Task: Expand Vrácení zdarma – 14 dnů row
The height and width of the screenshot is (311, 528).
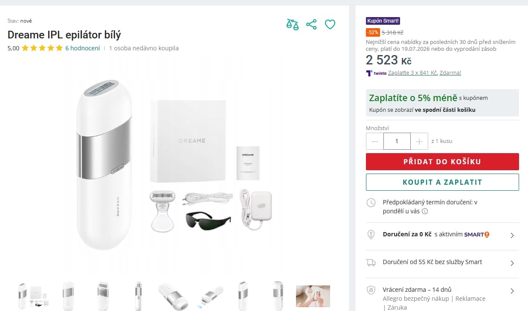Action: [x=442, y=294]
